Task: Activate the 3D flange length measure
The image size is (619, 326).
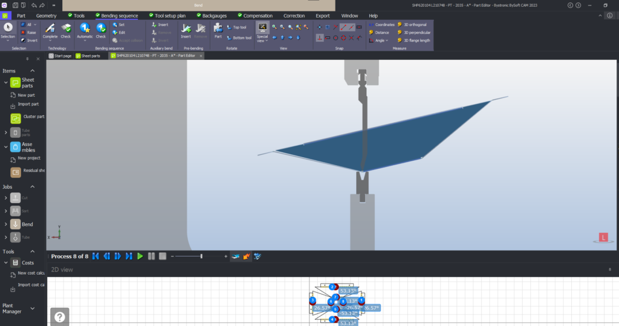Action: click(414, 41)
